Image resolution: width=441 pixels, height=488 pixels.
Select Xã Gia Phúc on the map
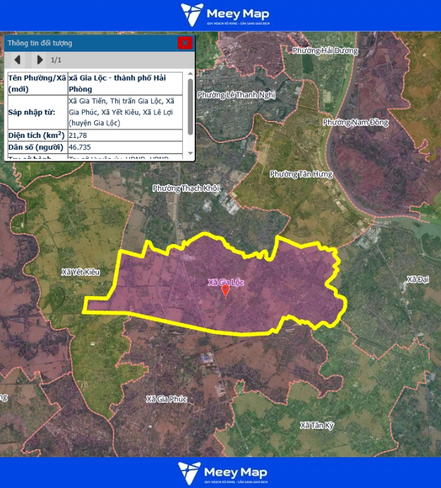[x=167, y=399]
